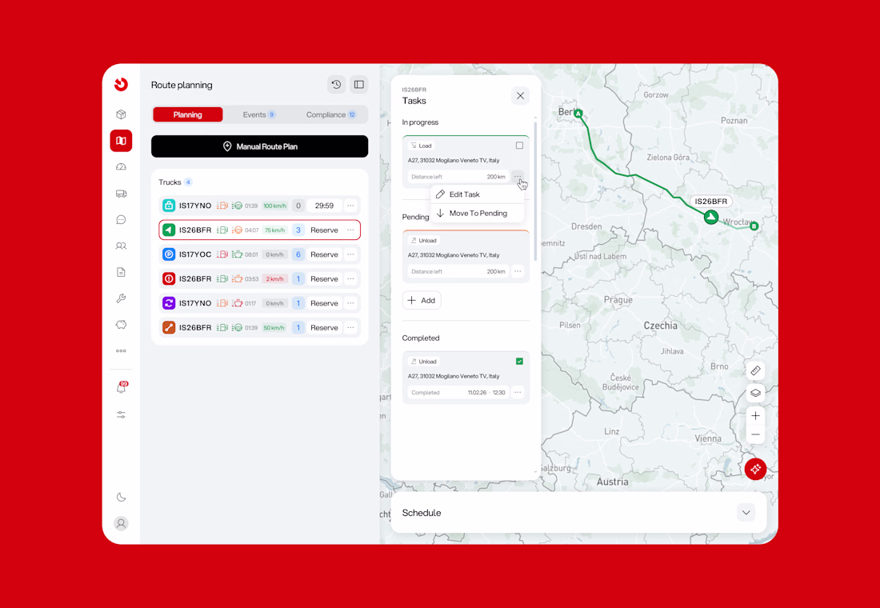
Task: Open the piggy bank finance sidebar icon
Action: pos(121,325)
